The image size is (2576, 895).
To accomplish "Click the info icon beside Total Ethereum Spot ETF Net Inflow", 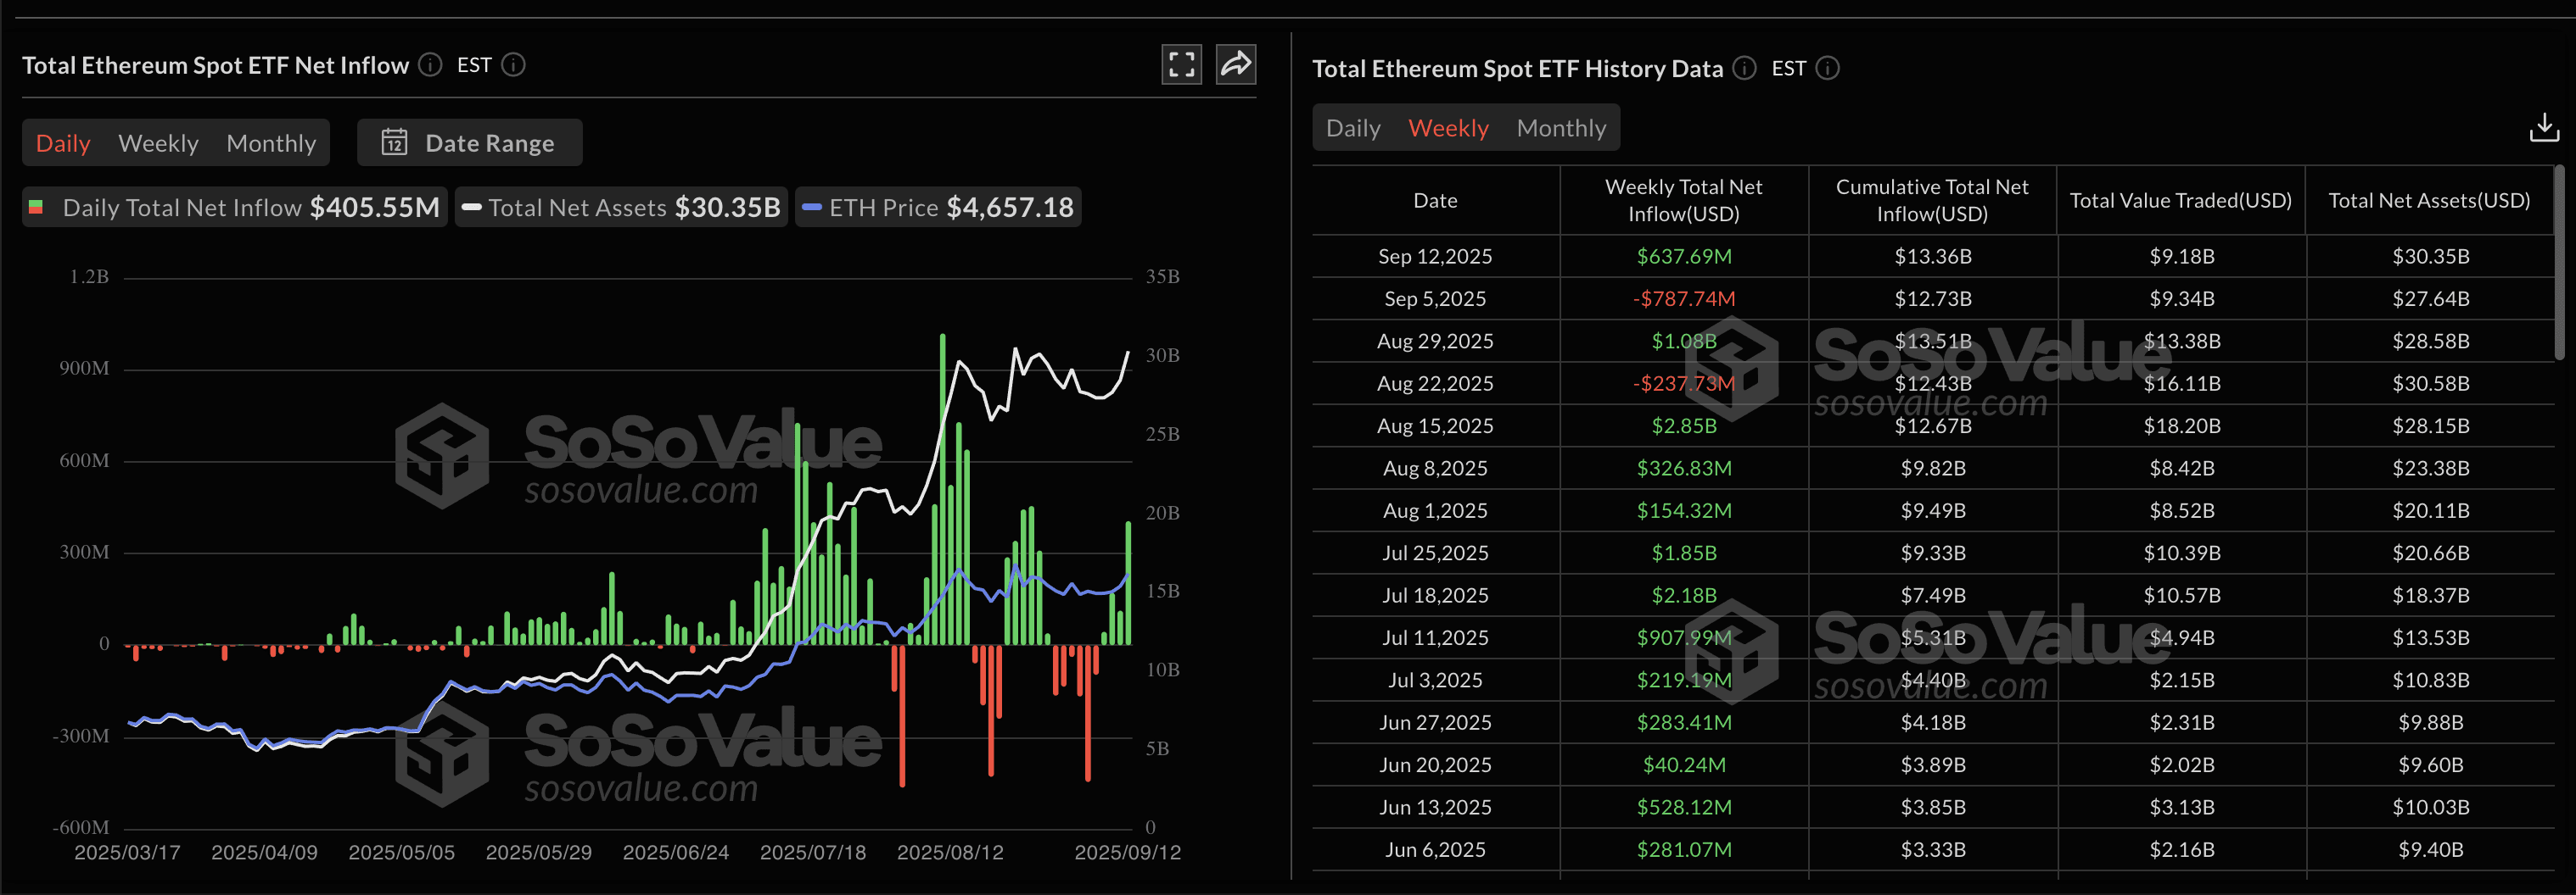I will point(429,65).
